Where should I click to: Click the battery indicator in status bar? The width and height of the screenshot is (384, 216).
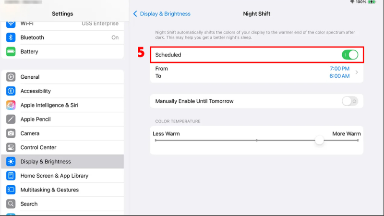[373, 2]
